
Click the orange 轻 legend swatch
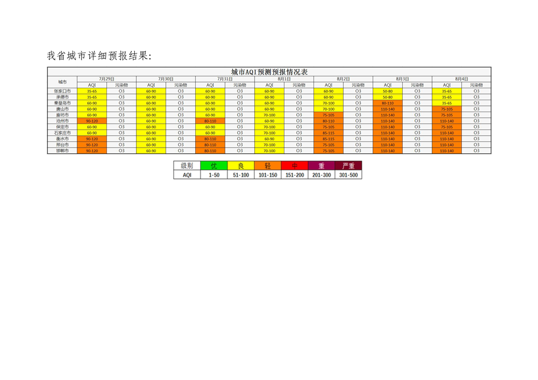pyautogui.click(x=268, y=166)
